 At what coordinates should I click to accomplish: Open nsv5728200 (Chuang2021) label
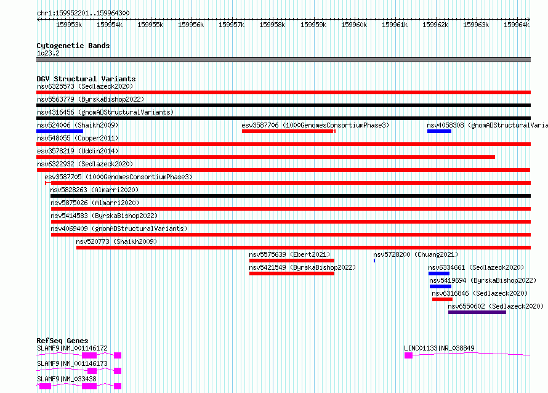pos(416,254)
